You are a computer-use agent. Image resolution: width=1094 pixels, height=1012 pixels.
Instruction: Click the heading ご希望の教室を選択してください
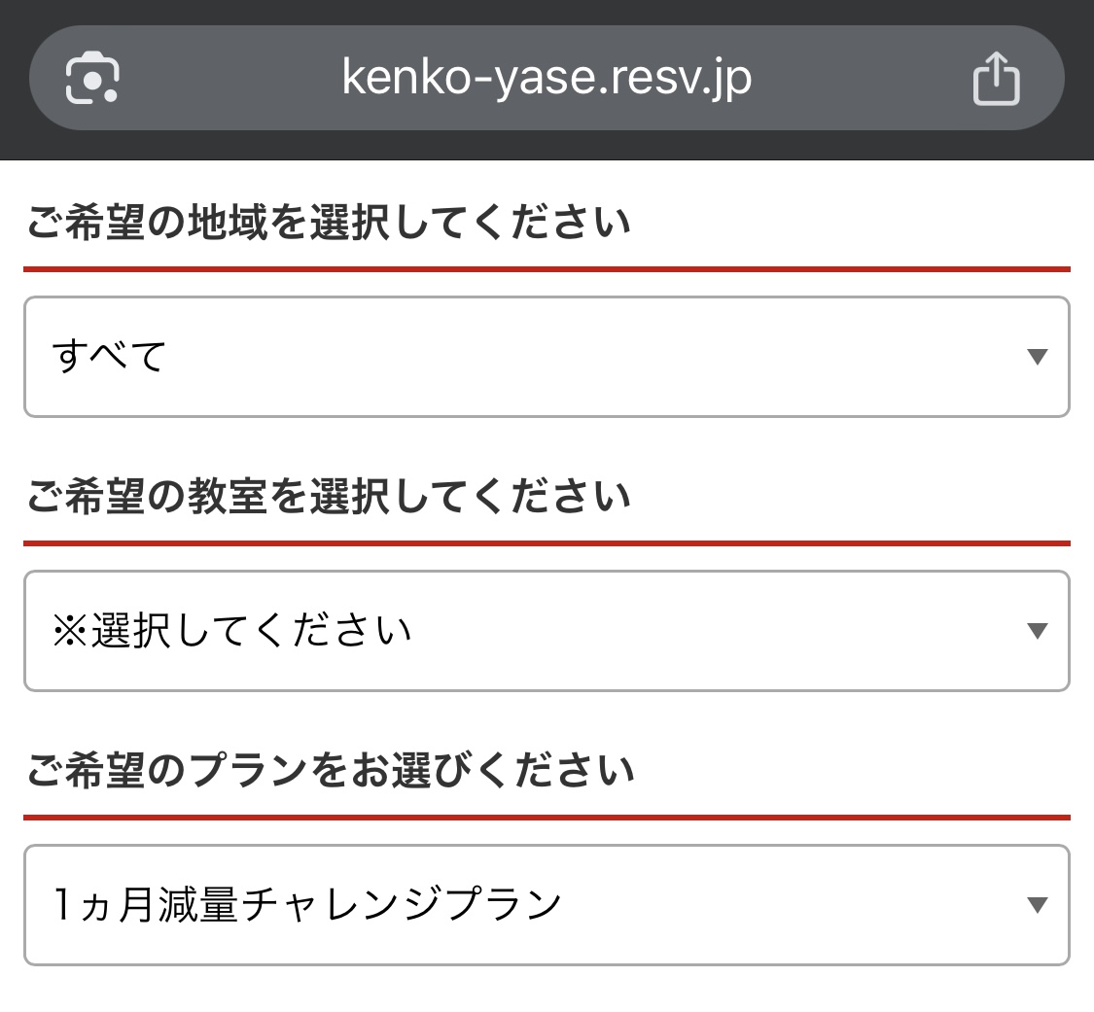329,497
